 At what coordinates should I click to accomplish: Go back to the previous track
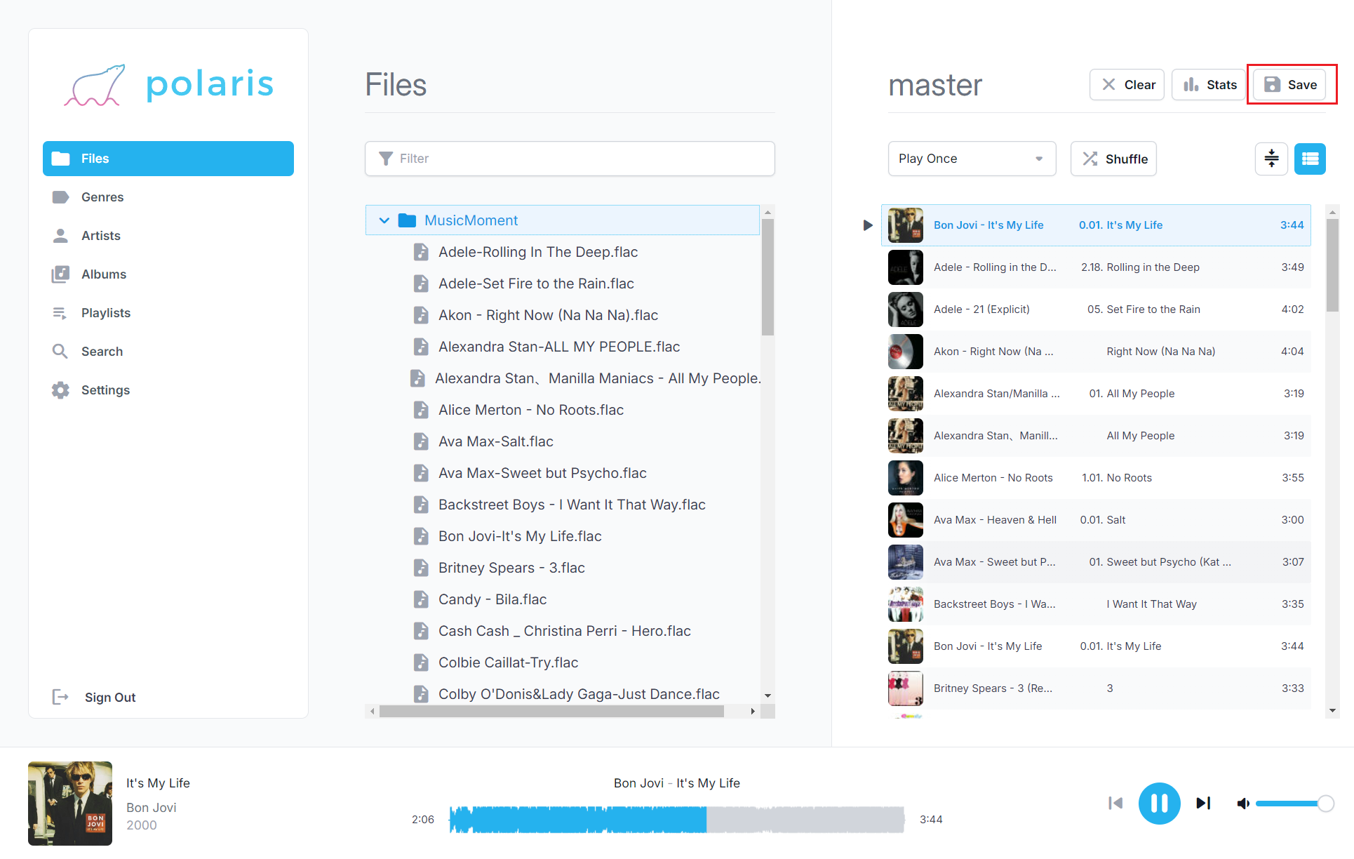coord(1115,803)
